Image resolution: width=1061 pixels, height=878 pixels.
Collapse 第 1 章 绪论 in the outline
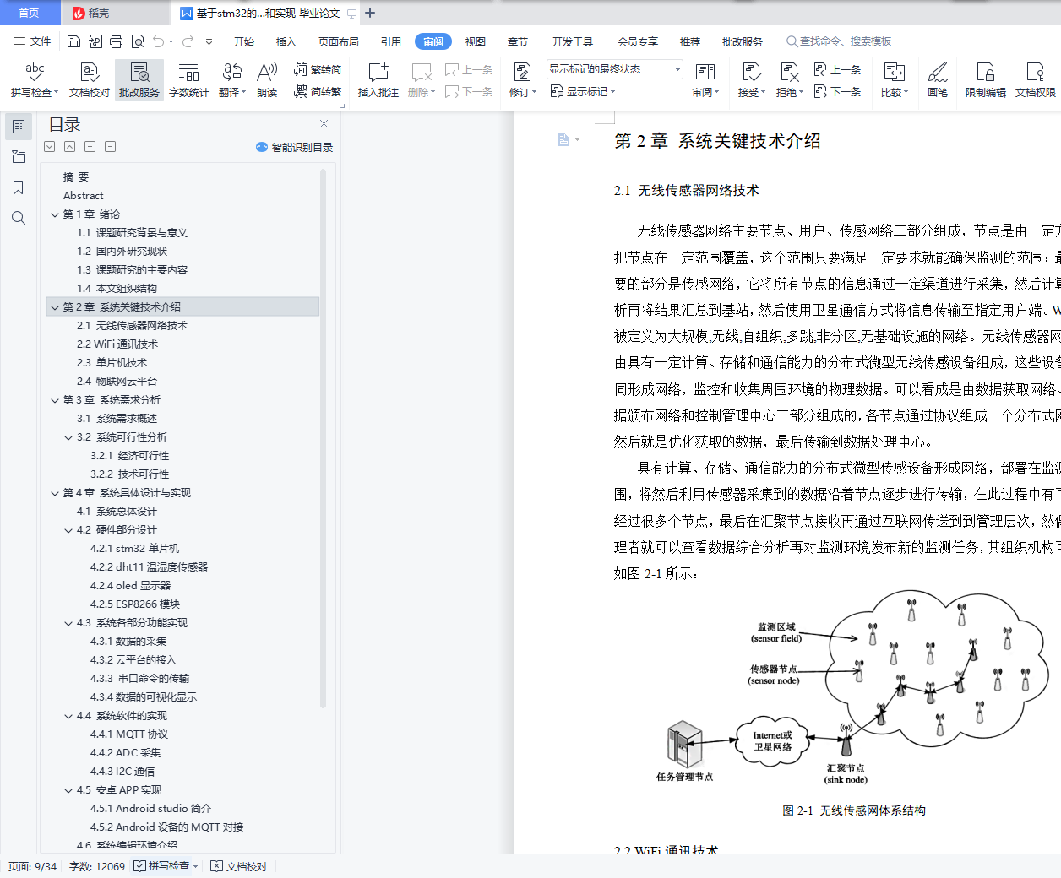pos(55,214)
